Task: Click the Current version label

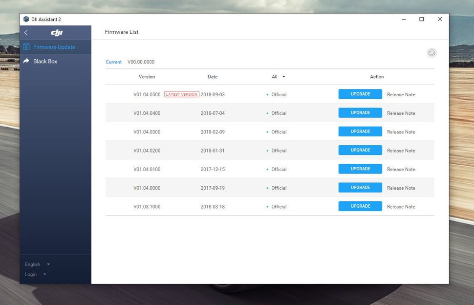Action: [113, 62]
